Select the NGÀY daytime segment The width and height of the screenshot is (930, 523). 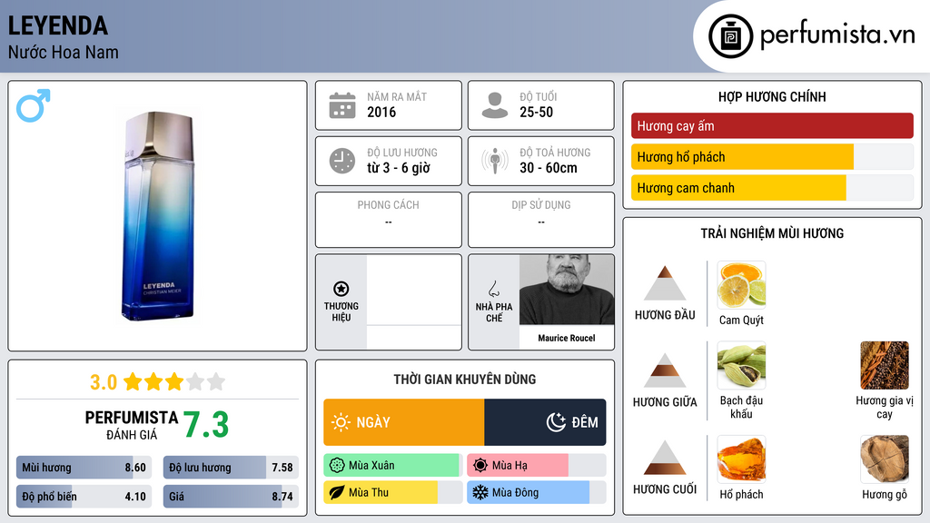pos(404,422)
